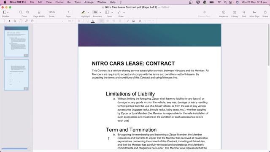Viewport: 270px width, 152px height.
Task: Open the Format menu
Action: point(59,2)
